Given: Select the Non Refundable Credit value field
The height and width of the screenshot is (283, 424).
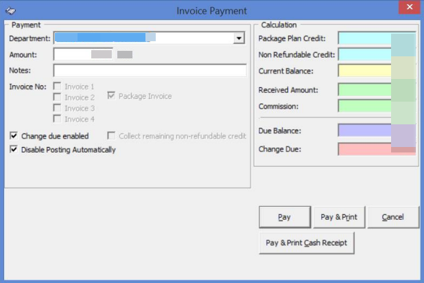Looking at the screenshot, I should point(377,54).
